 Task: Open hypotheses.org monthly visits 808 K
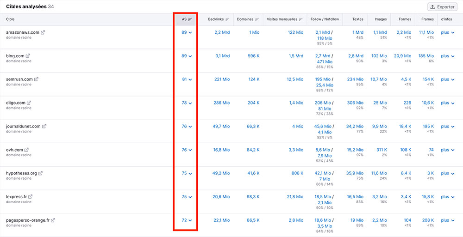click(297, 173)
